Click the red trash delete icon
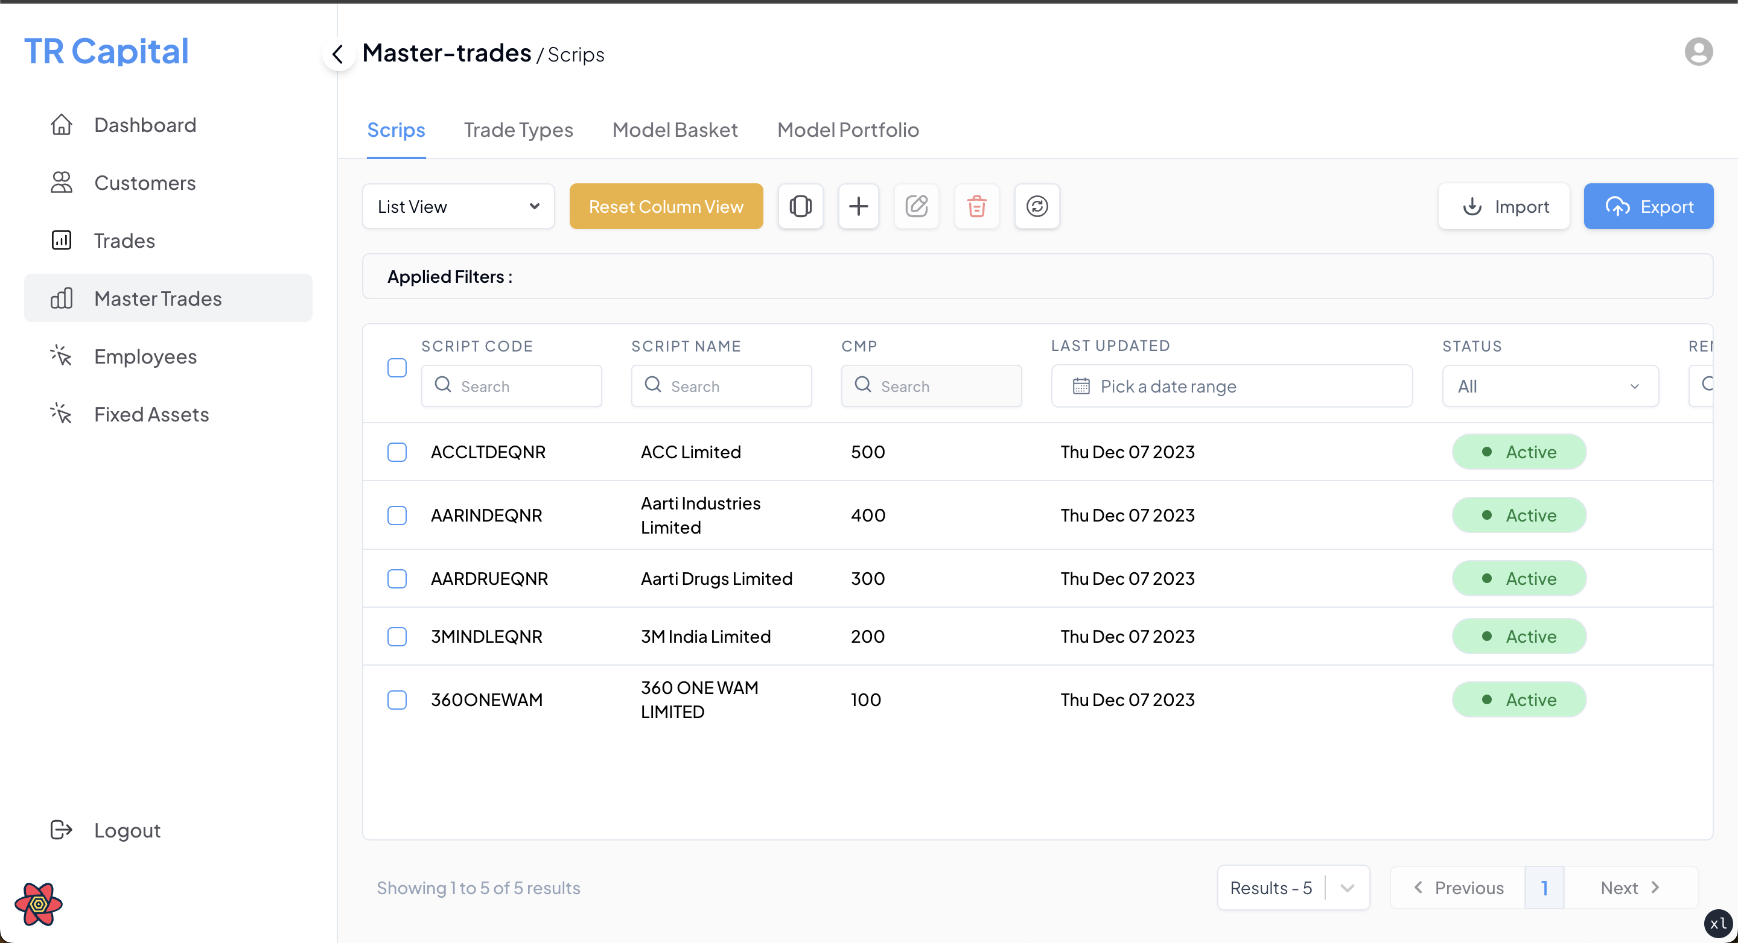Image resolution: width=1738 pixels, height=943 pixels. tap(976, 206)
